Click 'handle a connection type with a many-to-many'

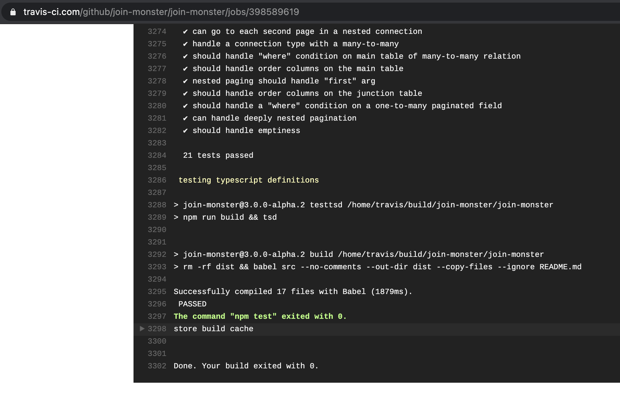[291, 44]
